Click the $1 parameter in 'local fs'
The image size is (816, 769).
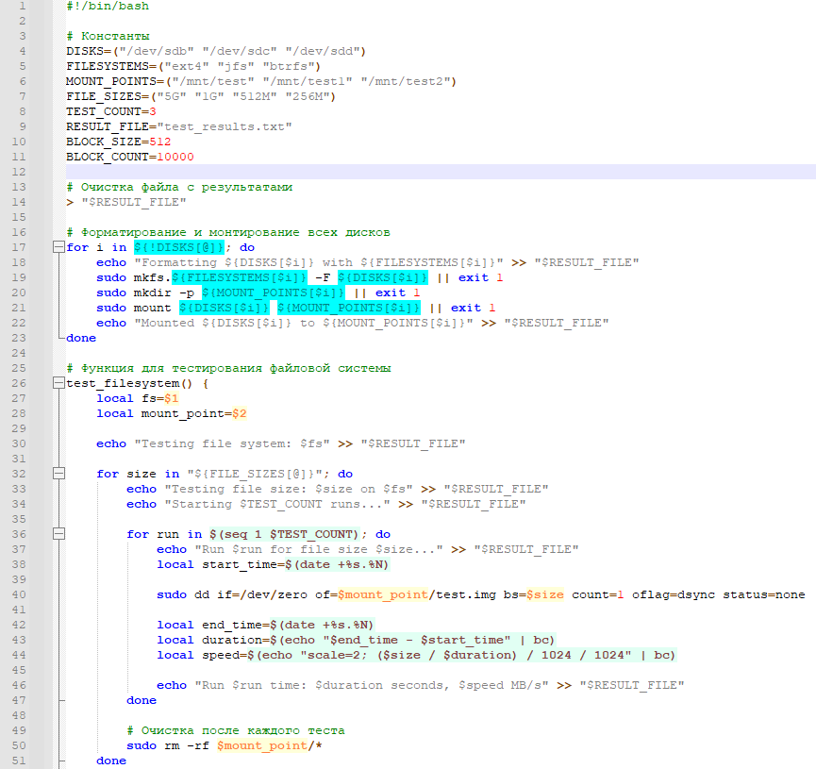[x=172, y=398]
